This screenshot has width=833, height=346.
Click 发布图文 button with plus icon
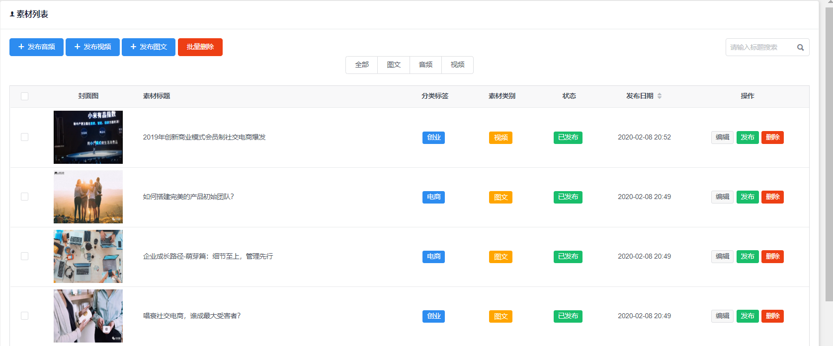coord(148,47)
